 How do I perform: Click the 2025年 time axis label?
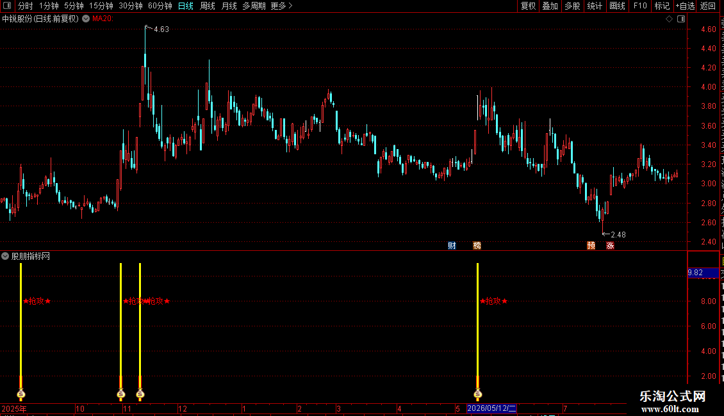click(x=14, y=408)
